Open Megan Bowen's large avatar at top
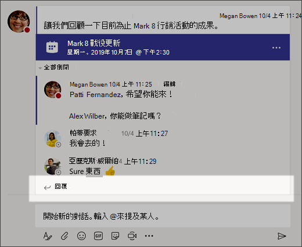Viewport: 302px width, 247px height. point(19,22)
